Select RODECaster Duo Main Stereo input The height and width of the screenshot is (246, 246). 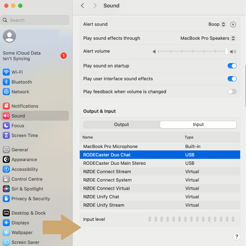point(160,163)
